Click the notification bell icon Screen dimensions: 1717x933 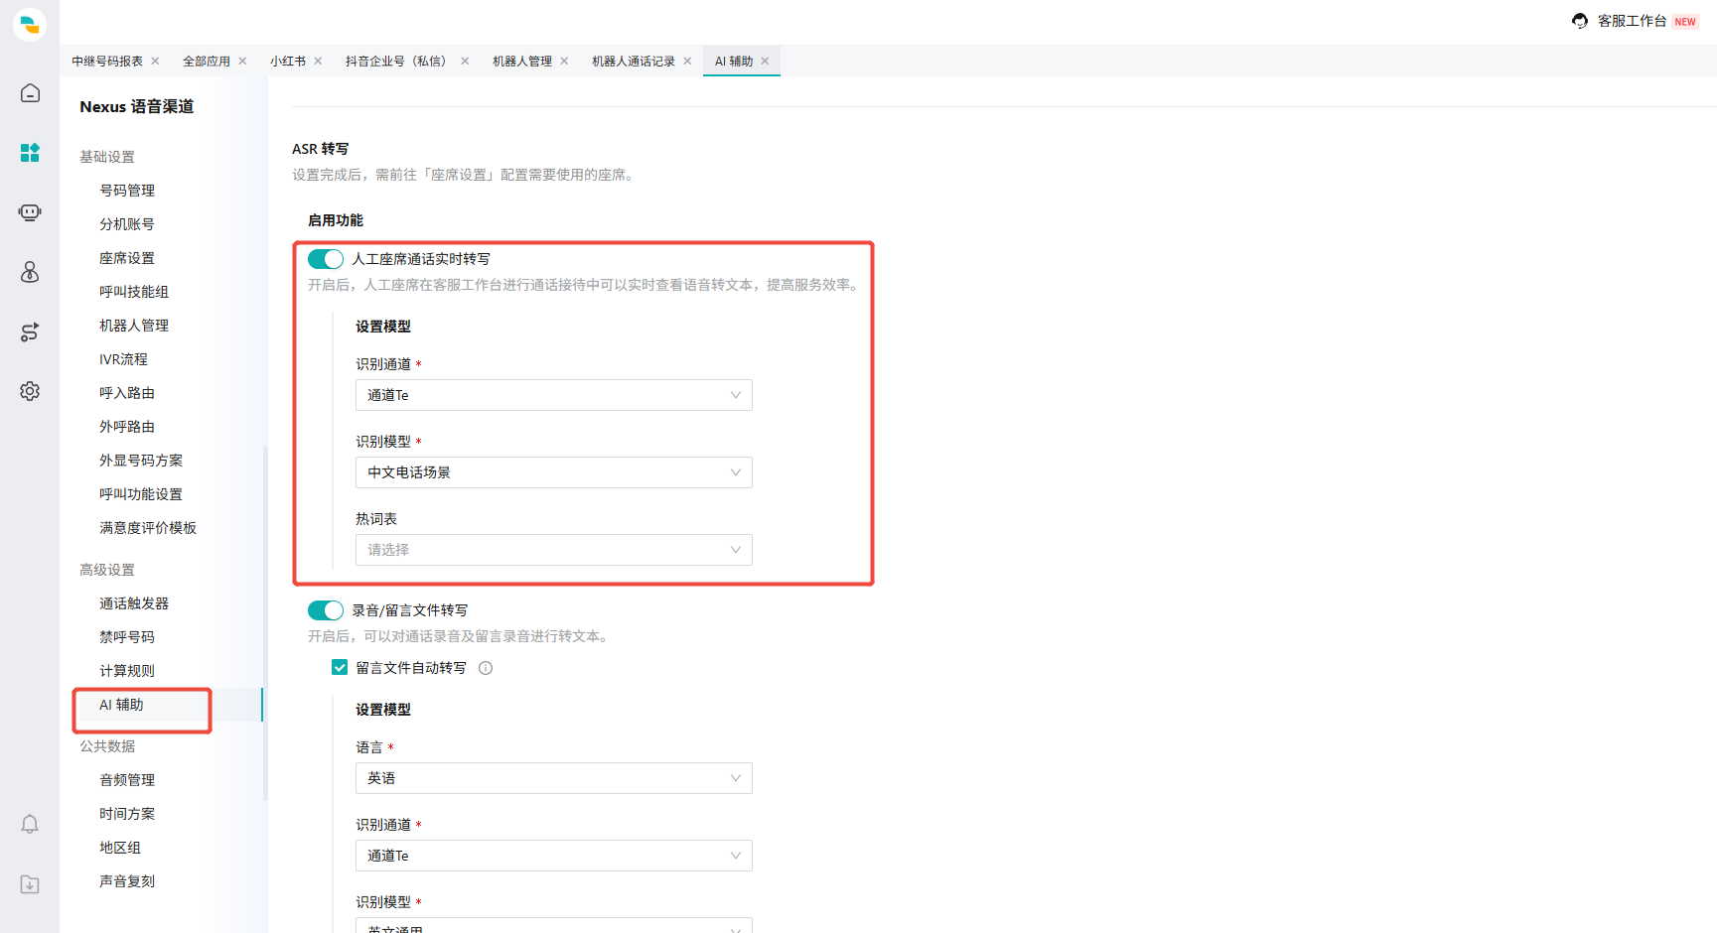(30, 824)
